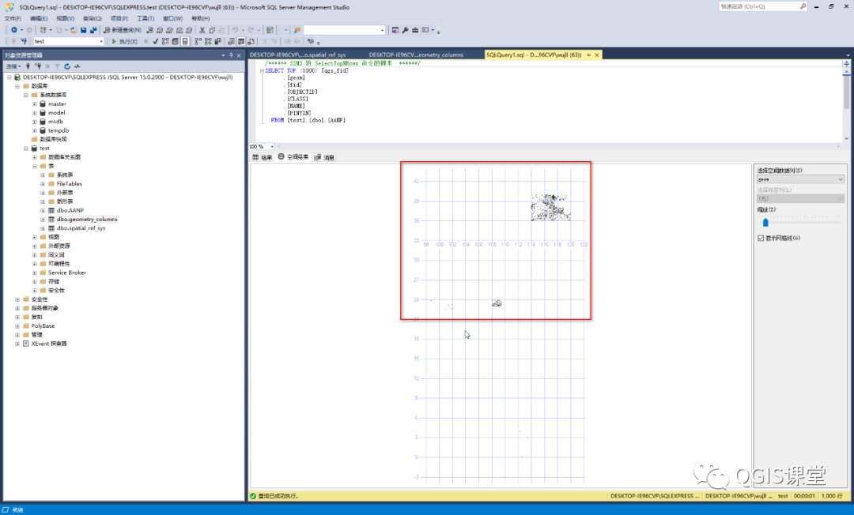The image size is (854, 515).
Task: Expand the PolyBase node
Action: coord(17,325)
